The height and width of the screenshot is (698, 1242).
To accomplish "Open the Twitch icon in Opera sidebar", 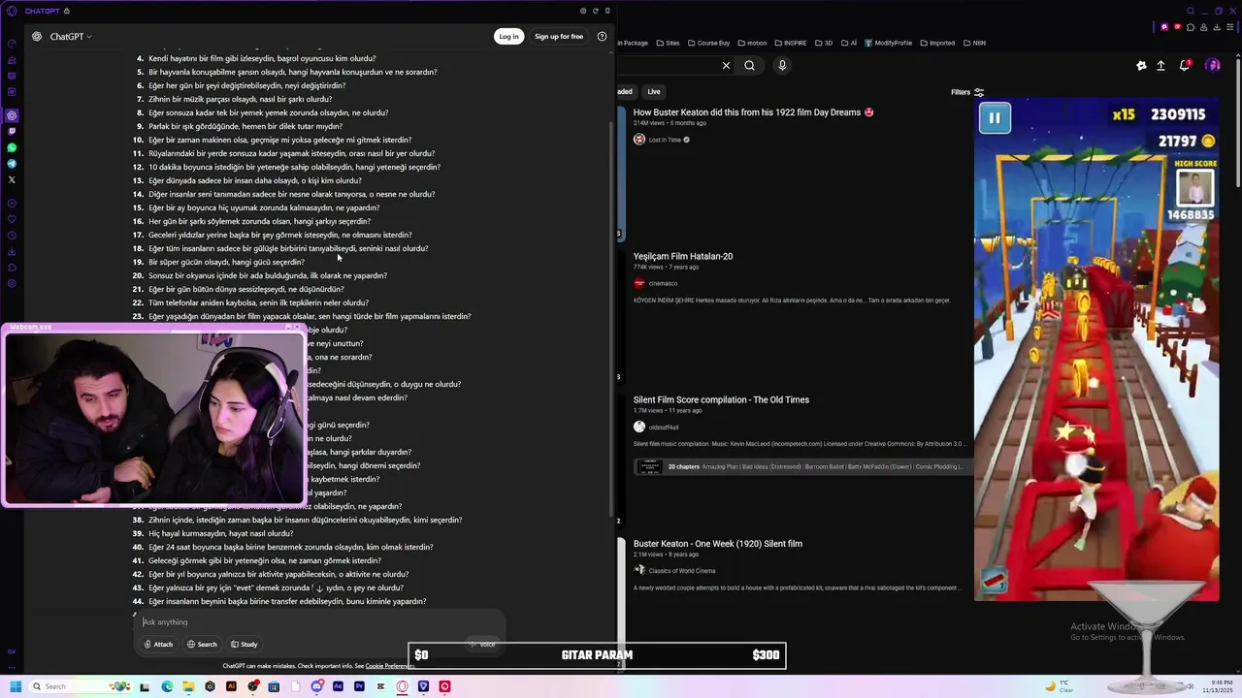I will pos(12,132).
